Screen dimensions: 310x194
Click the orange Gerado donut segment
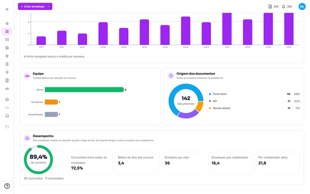point(200,106)
